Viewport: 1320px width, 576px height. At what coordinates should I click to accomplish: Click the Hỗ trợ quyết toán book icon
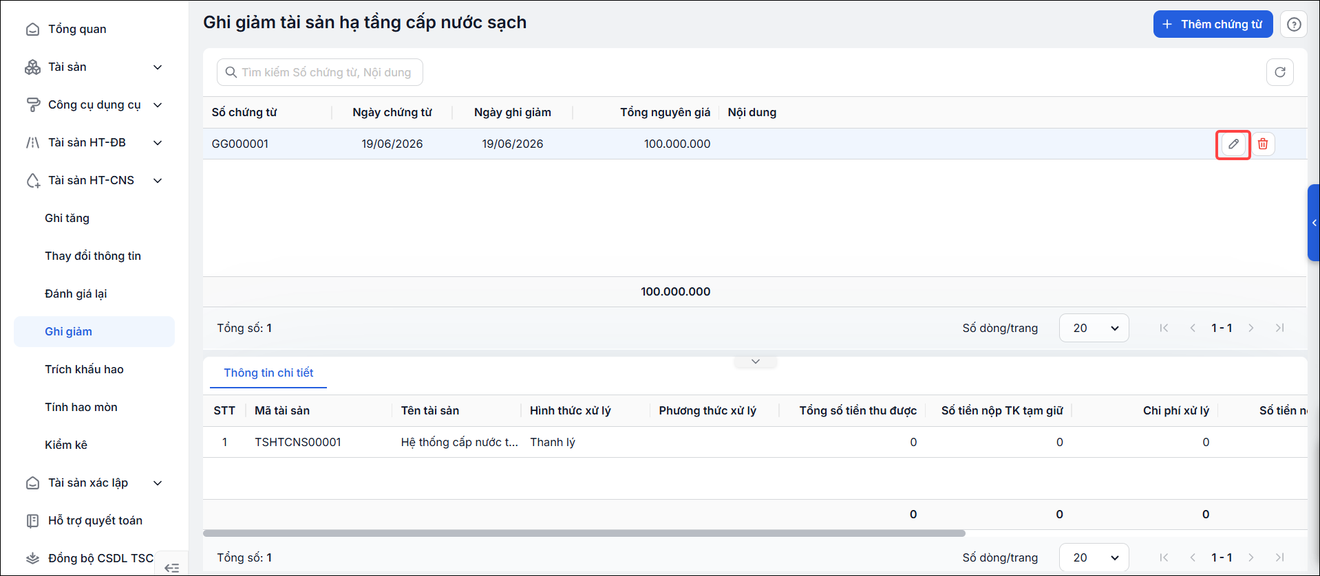(32, 521)
